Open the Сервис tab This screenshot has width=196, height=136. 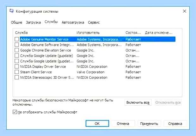click(94, 22)
